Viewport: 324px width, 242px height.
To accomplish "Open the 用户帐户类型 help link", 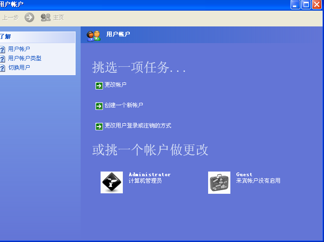I will 25,58.
